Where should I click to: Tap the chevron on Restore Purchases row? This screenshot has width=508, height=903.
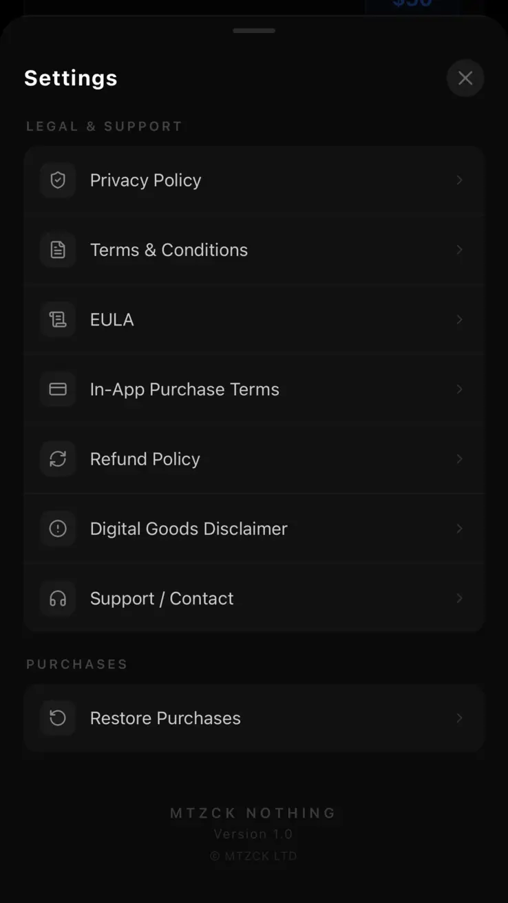459,718
